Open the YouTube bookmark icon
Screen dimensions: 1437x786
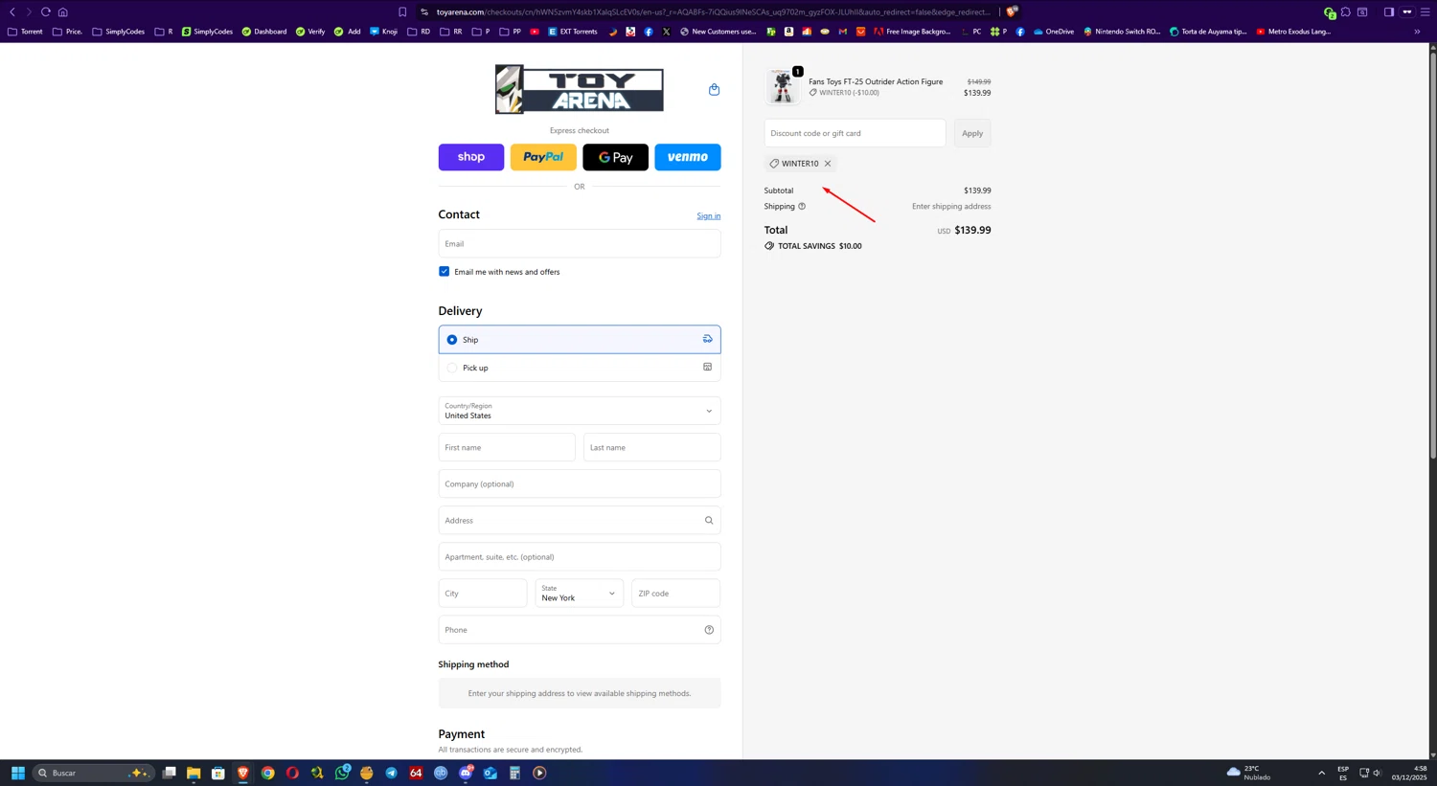pos(535,32)
